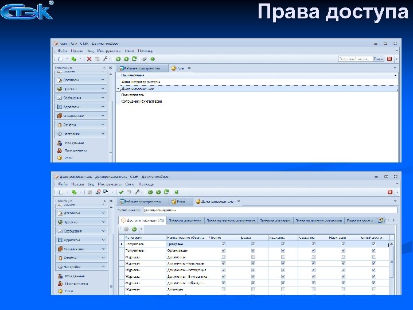Toggle Удаление checkbox for Организации row
The width and height of the screenshot is (413, 310).
point(283,250)
